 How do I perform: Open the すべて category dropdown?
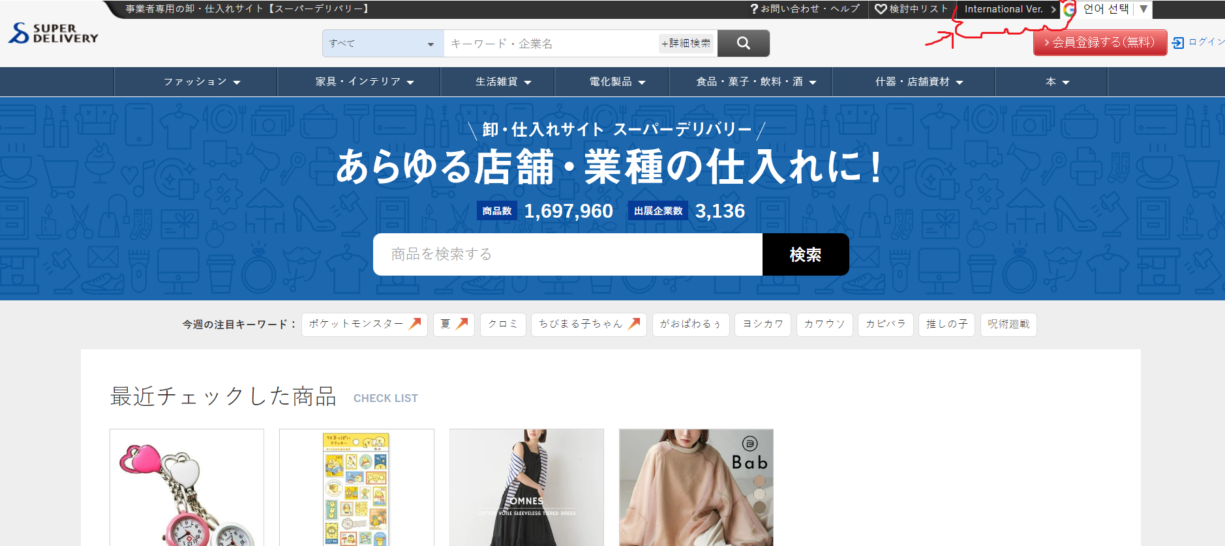[x=383, y=43]
